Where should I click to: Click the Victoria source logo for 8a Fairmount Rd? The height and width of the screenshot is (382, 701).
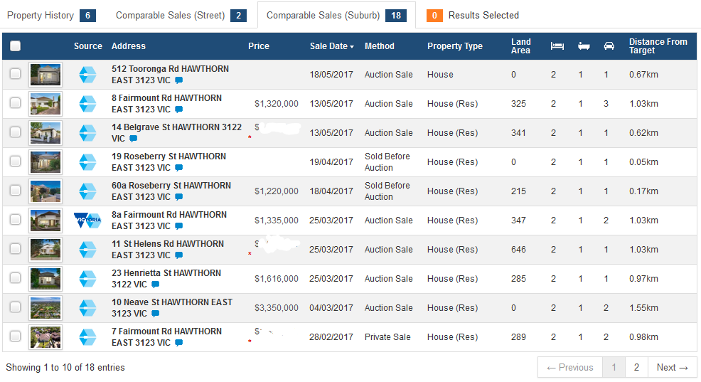87,221
